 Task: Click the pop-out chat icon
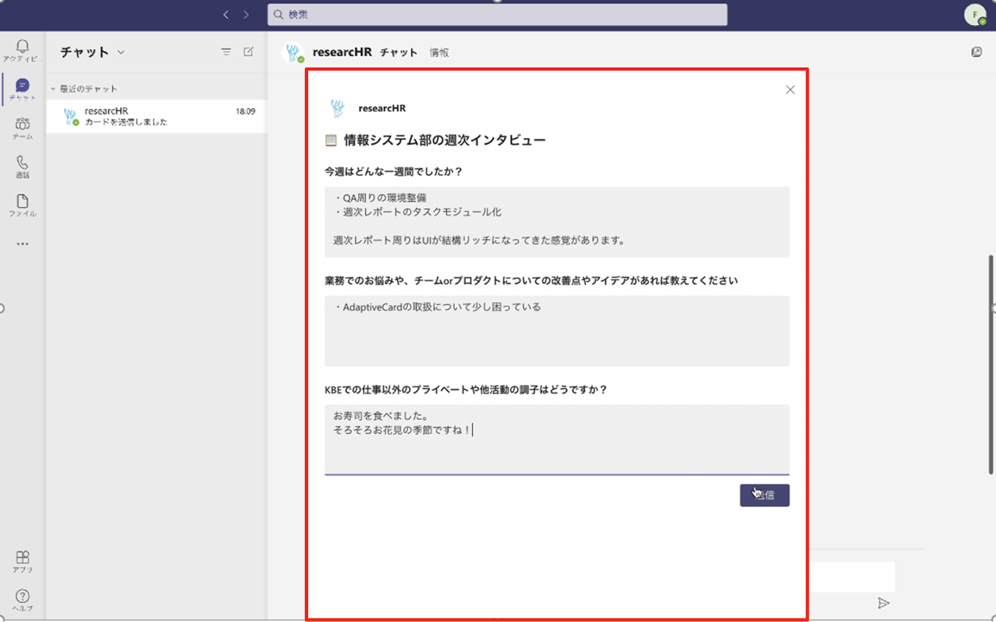click(x=976, y=52)
